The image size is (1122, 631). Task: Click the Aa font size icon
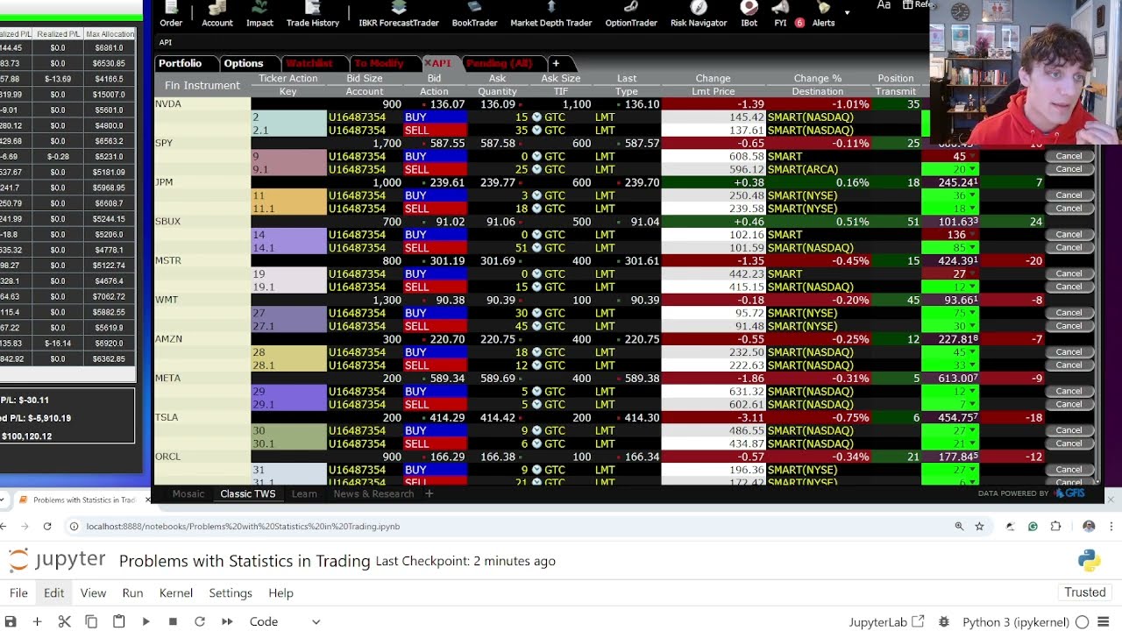(884, 5)
